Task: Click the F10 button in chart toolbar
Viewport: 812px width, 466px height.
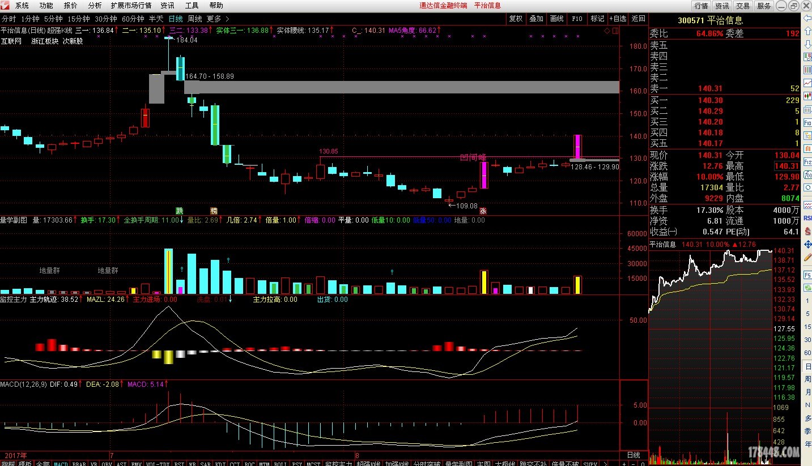Action: (x=577, y=19)
